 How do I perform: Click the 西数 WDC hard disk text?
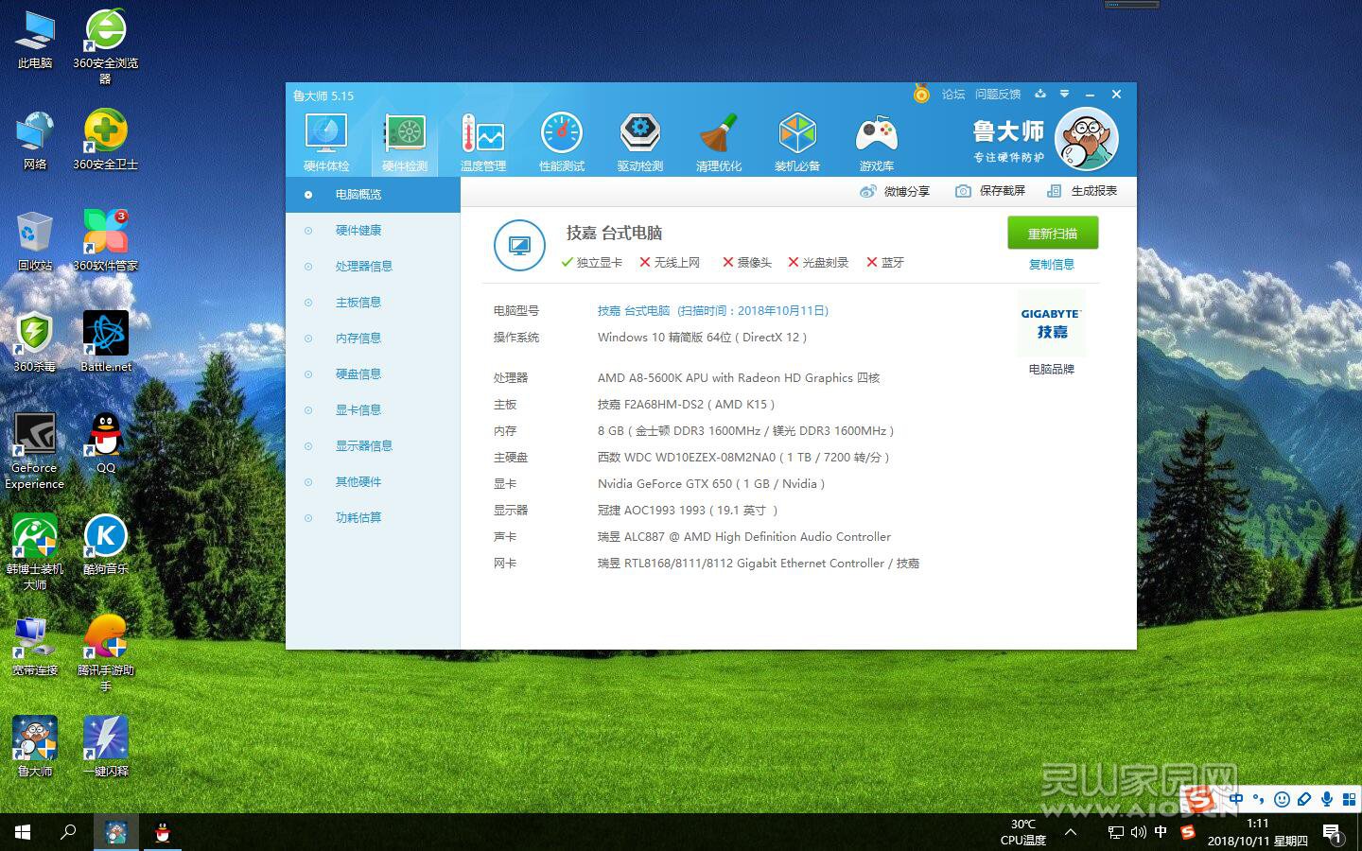coord(743,458)
